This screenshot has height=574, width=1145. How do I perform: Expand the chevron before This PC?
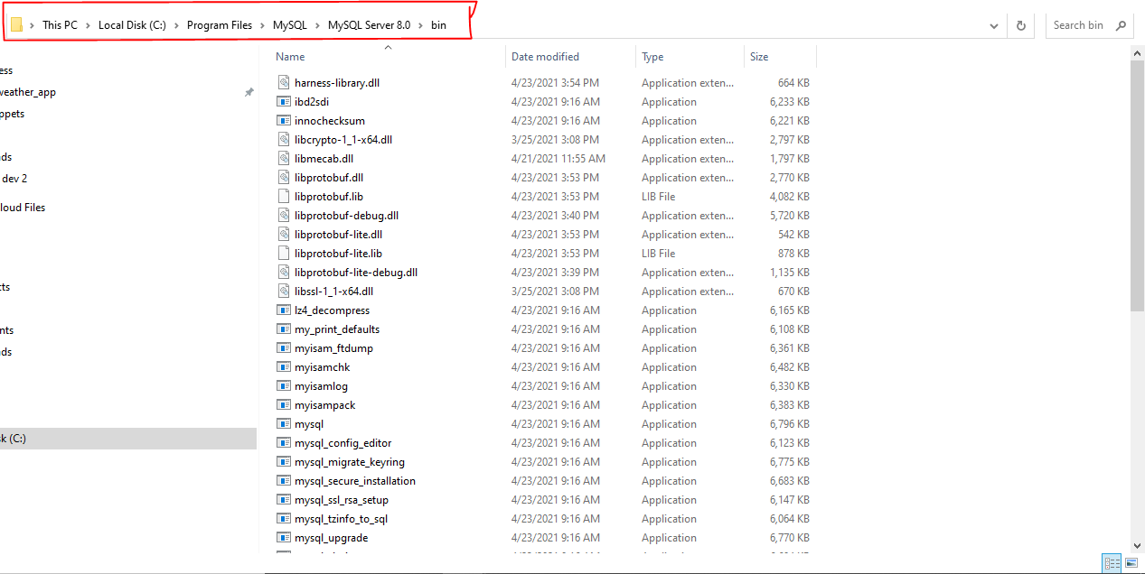click(33, 25)
